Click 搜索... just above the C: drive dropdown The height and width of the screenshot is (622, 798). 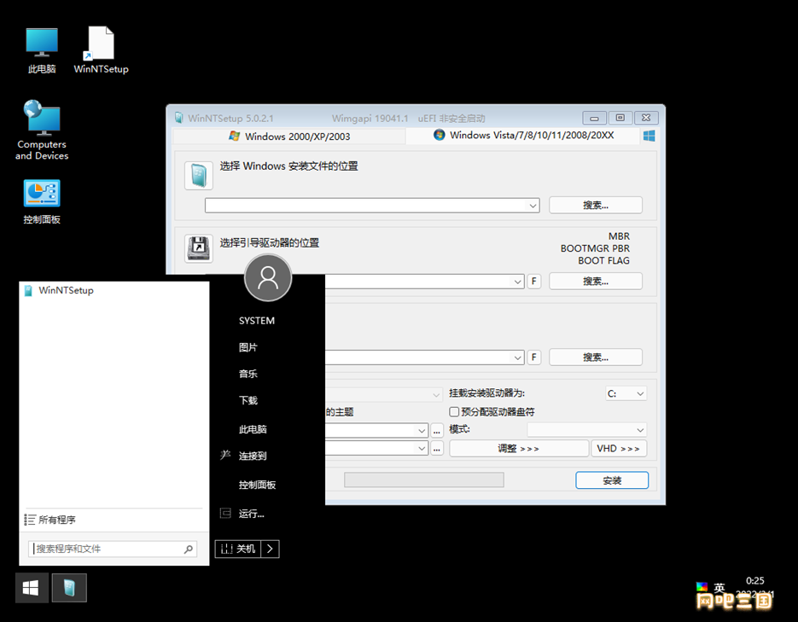(x=596, y=357)
